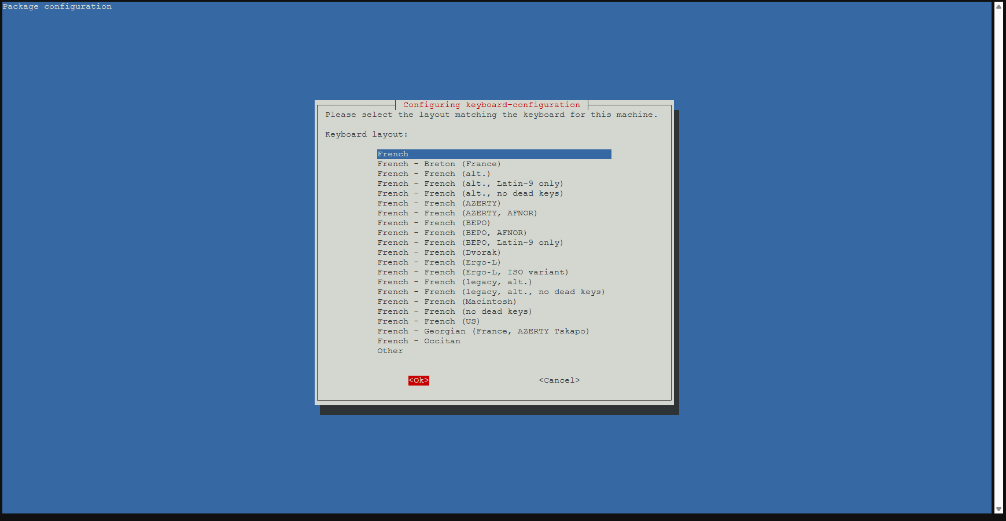This screenshot has width=1006, height=521.
Task: Click the scrollbar up arrow
Action: pos(998,6)
